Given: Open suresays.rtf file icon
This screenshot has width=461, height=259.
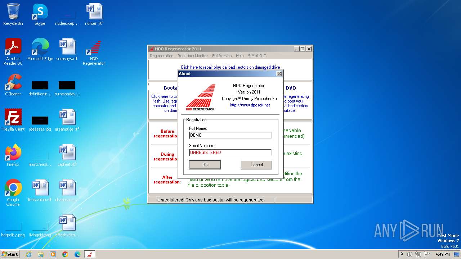Looking at the screenshot, I should click(67, 50).
